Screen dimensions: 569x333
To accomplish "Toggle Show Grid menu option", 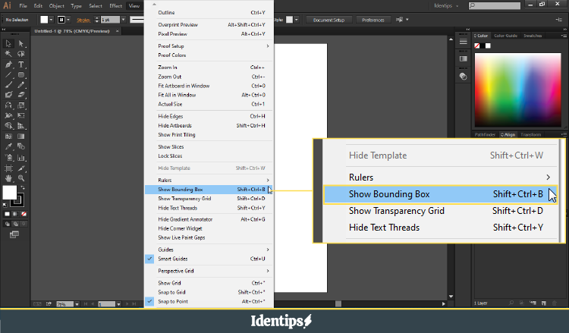I will point(169,283).
